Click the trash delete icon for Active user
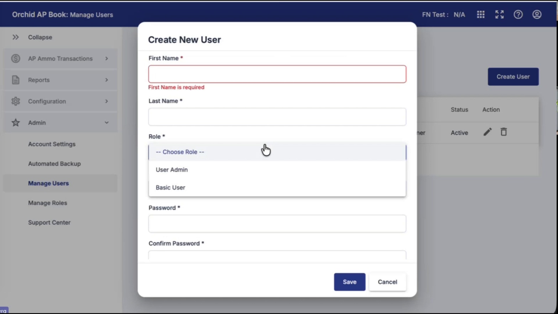558x314 pixels. coord(504,132)
